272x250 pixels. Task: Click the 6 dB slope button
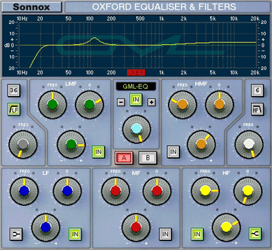[257, 91]
